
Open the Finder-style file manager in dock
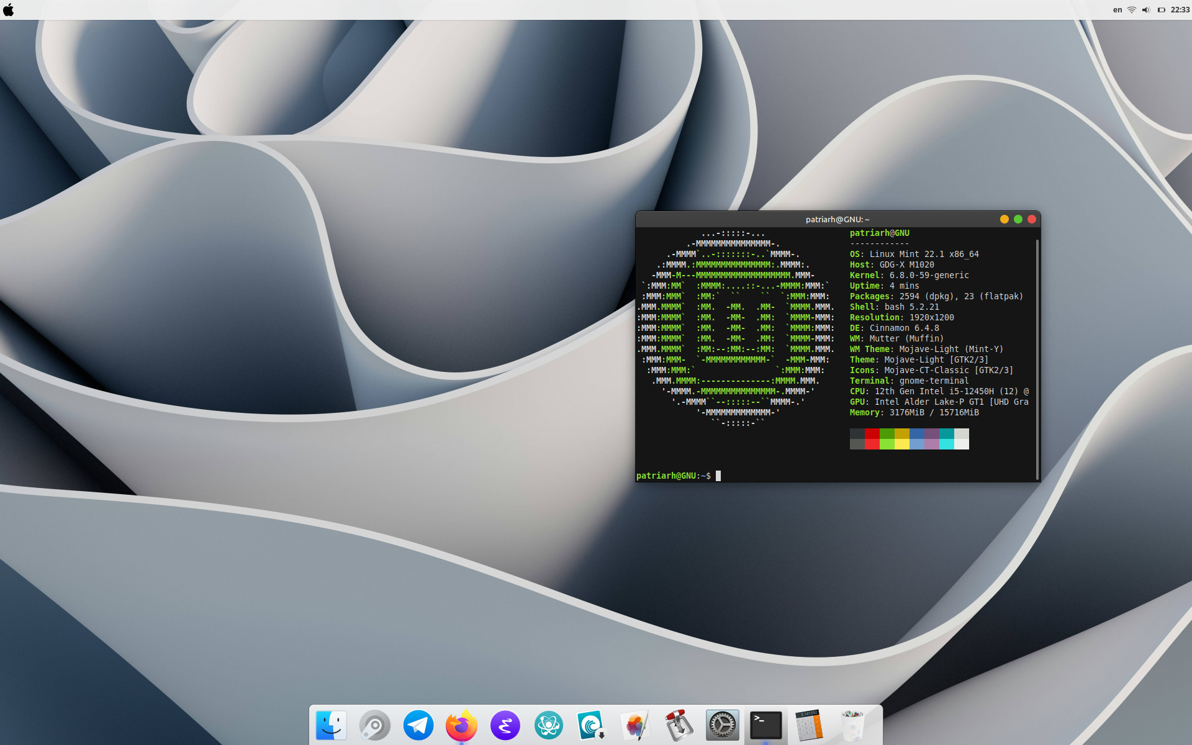[x=331, y=725]
